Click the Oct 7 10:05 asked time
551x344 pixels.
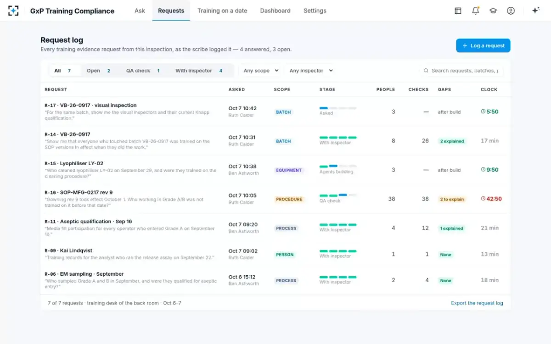(x=242, y=195)
